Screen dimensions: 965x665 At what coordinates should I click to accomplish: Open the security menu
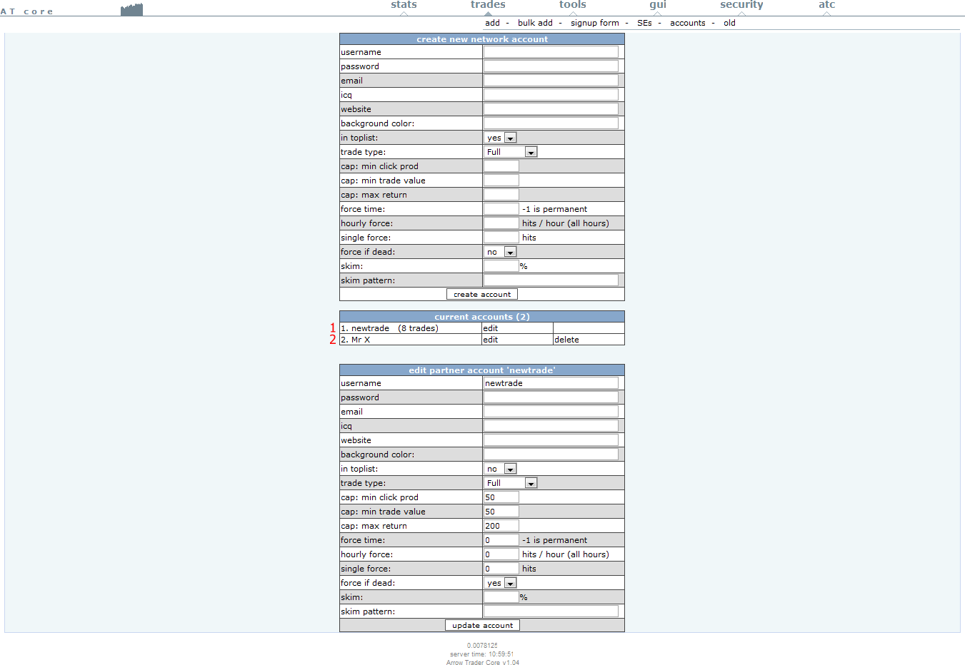[x=741, y=5]
